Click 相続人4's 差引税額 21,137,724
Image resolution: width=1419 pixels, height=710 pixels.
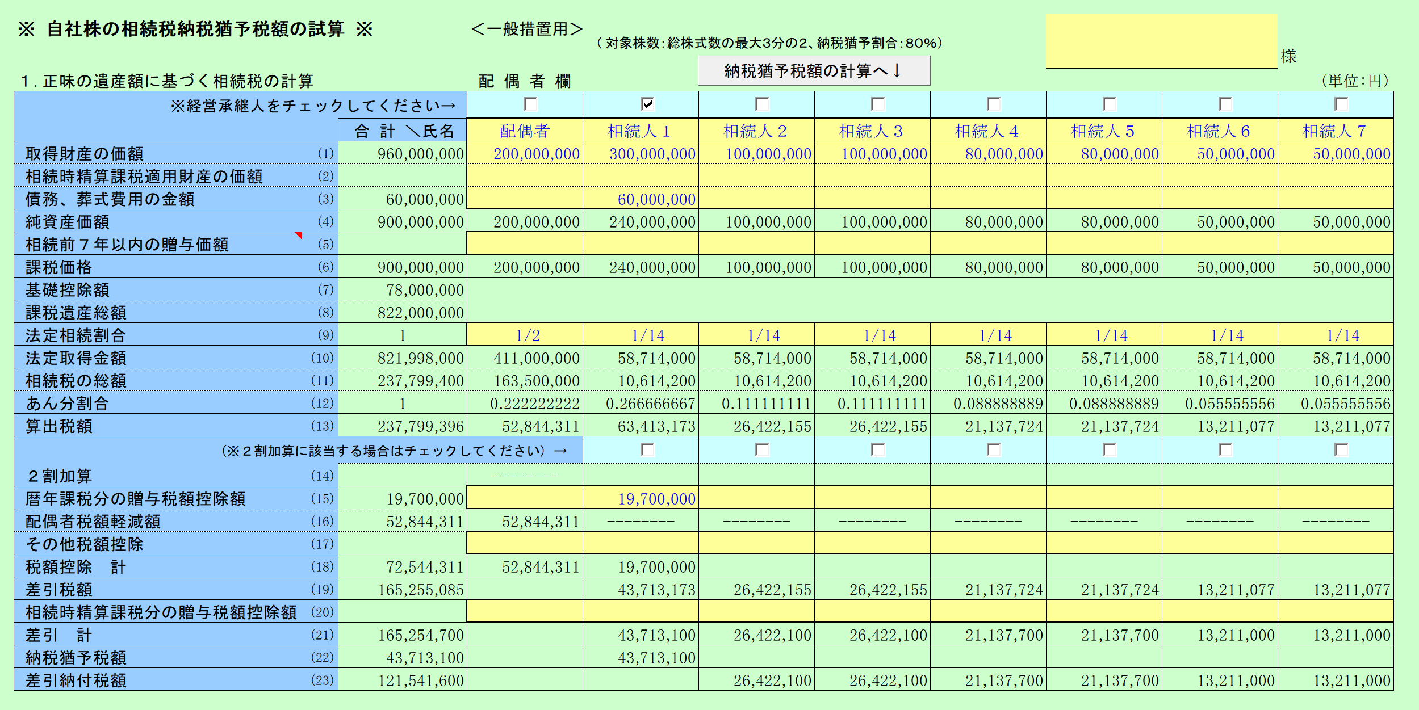pos(988,589)
